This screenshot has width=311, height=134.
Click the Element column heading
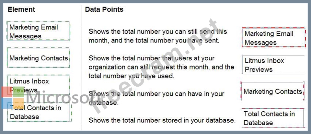(x=21, y=9)
